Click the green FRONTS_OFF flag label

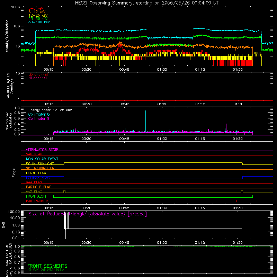36,196
